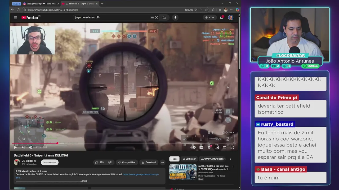Expand the Grupo 1 tab group
339x190 pixels.
tap(16, 4)
